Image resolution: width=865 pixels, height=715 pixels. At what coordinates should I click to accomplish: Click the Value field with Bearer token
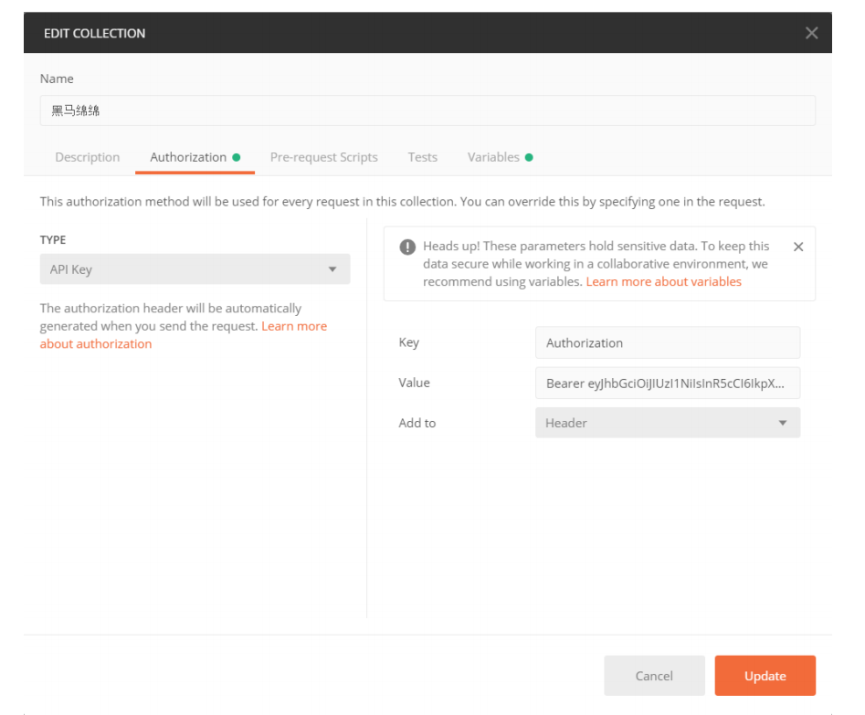pos(668,383)
